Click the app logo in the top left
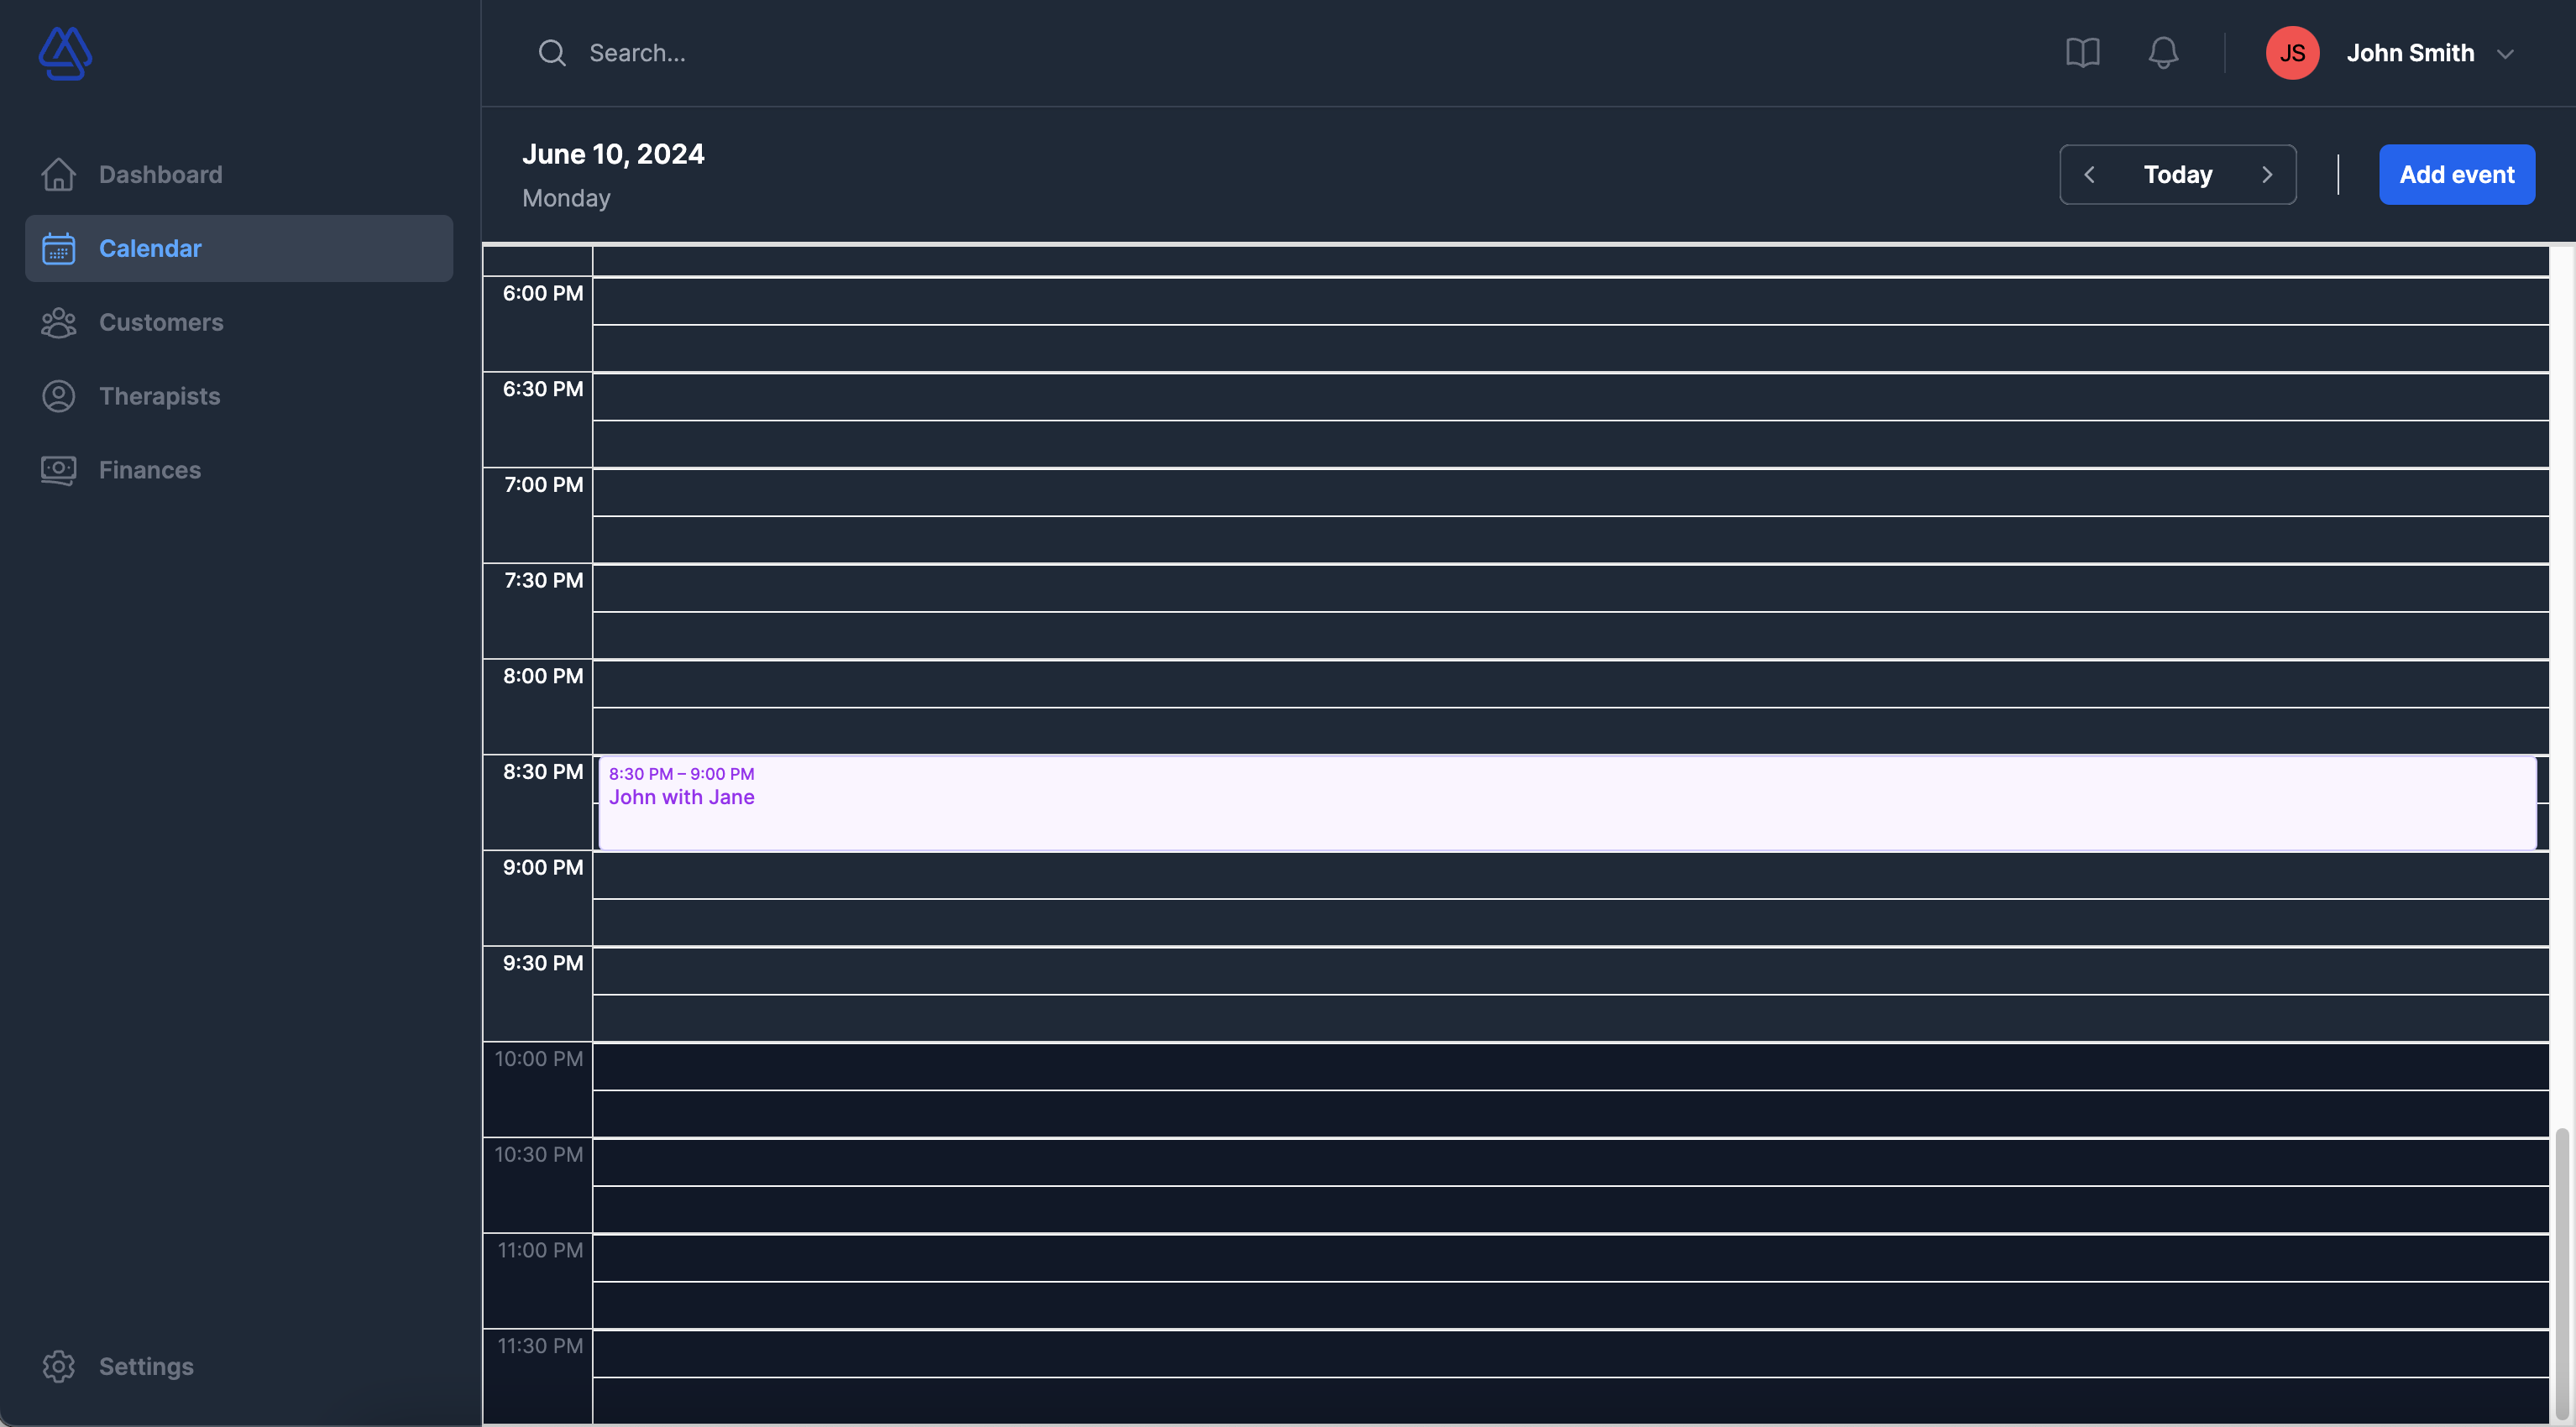The height and width of the screenshot is (1427, 2576). tap(64, 53)
